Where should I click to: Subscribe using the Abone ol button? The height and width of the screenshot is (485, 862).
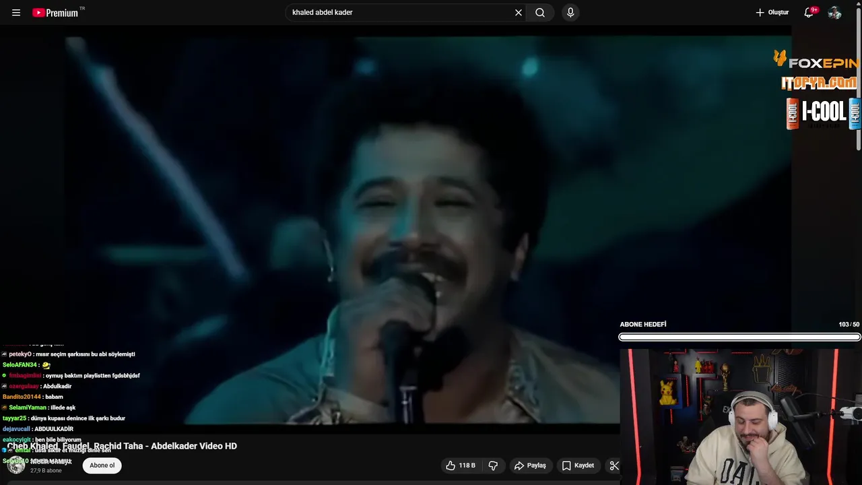pos(102,465)
